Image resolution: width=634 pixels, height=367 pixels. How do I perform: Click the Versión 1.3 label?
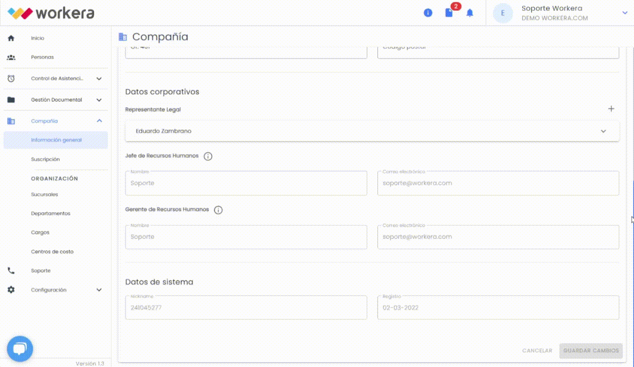click(90, 363)
